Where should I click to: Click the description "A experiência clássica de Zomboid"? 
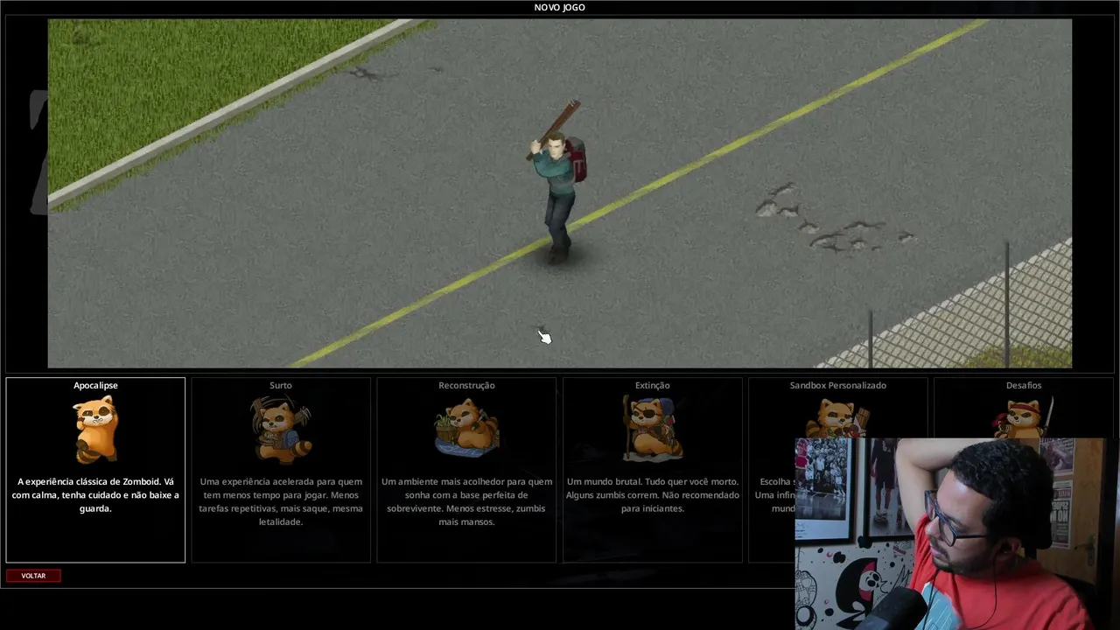click(x=95, y=495)
